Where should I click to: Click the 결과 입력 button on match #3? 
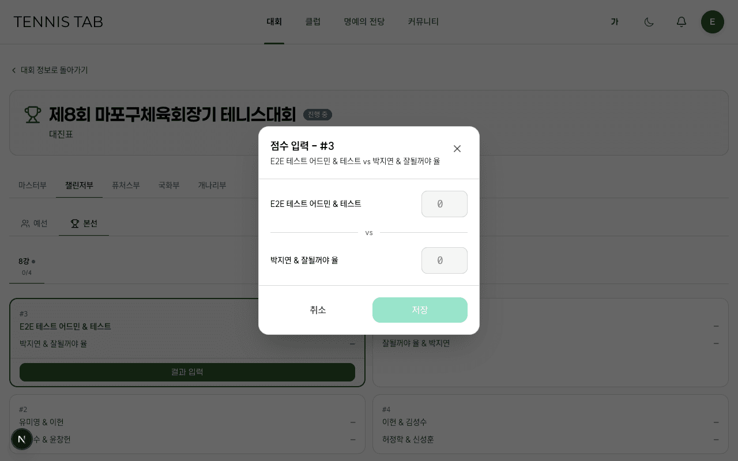click(187, 372)
